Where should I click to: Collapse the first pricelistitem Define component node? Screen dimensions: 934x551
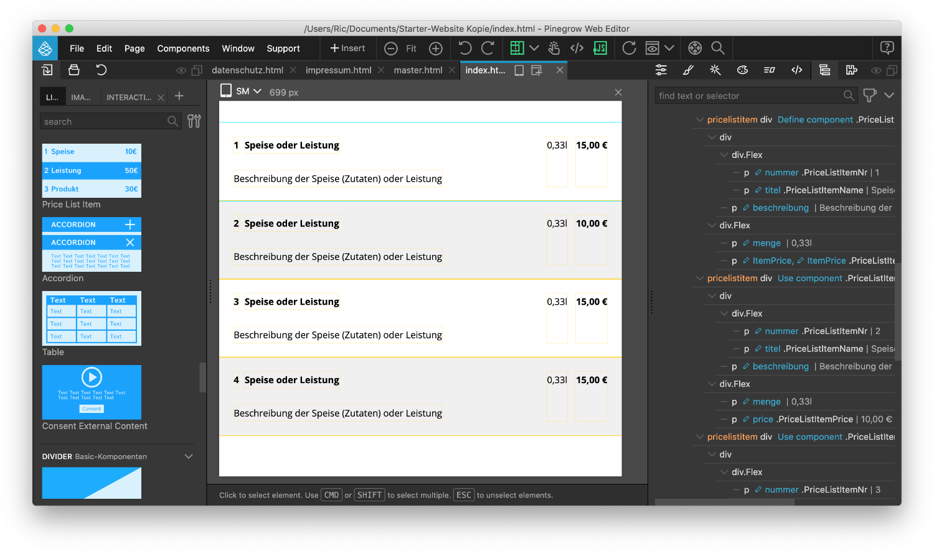point(700,119)
